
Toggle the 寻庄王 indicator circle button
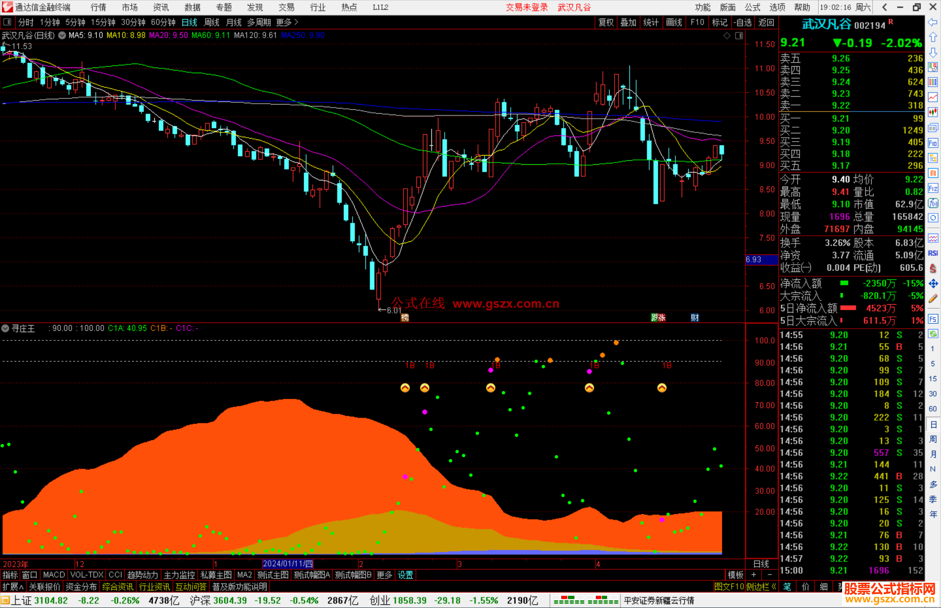(6, 328)
